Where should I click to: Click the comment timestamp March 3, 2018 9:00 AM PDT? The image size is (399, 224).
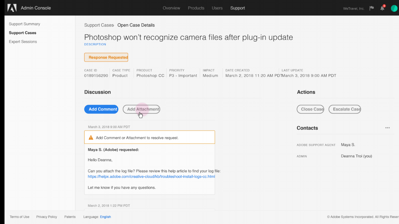109,127
